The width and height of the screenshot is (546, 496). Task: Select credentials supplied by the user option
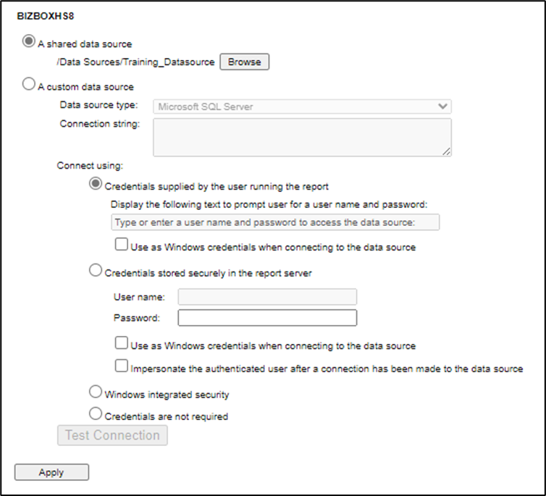click(x=95, y=184)
